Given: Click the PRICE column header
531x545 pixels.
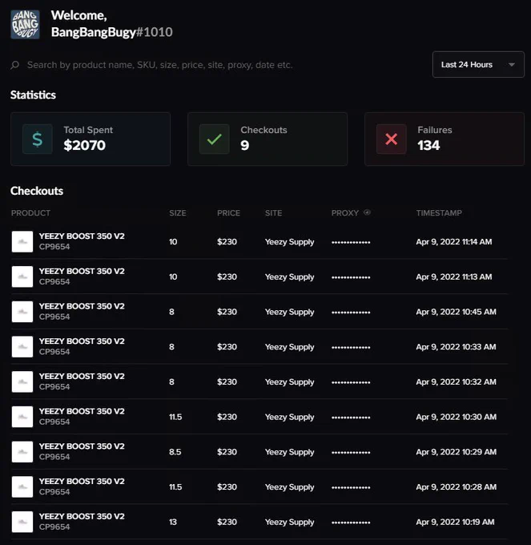Looking at the screenshot, I should point(228,213).
